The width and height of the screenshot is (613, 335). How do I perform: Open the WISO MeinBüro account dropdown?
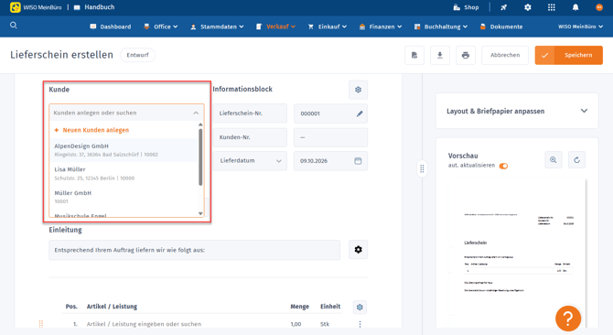point(580,27)
